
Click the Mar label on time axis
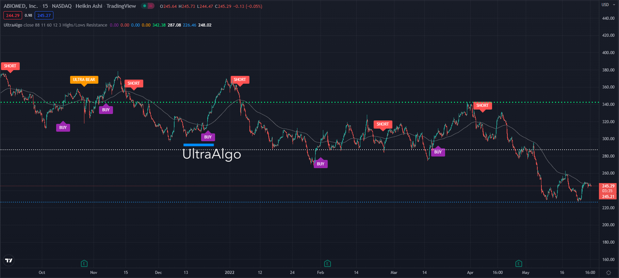click(394, 272)
